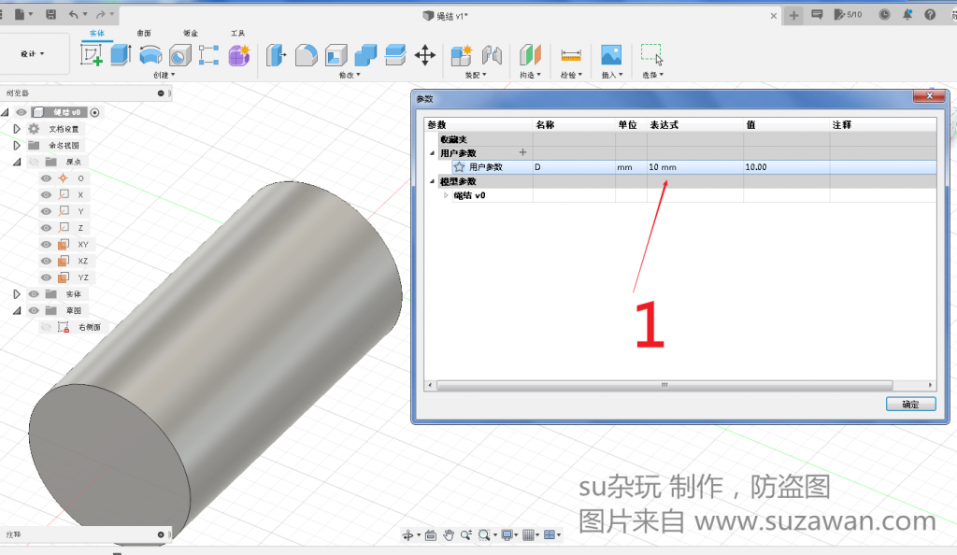957x555 pixels.
Task: Select the Orbit navigation tool
Action: (407, 534)
